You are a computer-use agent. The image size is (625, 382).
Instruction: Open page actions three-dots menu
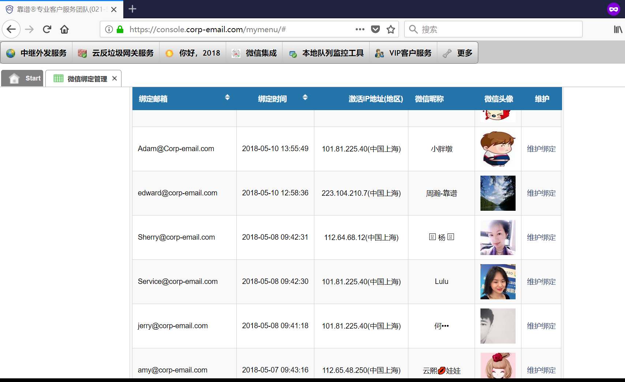coord(360,29)
